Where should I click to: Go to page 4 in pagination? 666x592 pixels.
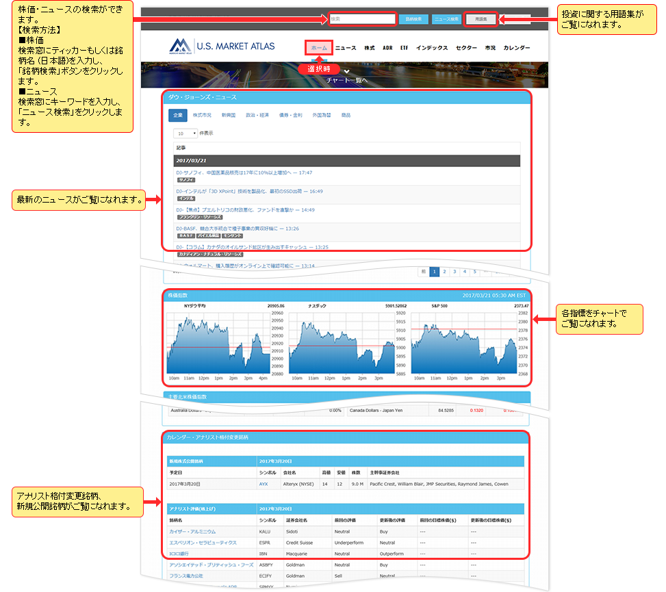coord(465,272)
